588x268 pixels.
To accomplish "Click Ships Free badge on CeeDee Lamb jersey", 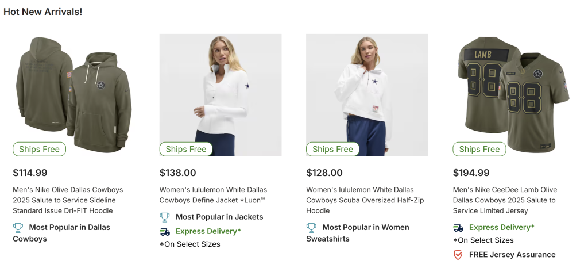I will coord(479,150).
